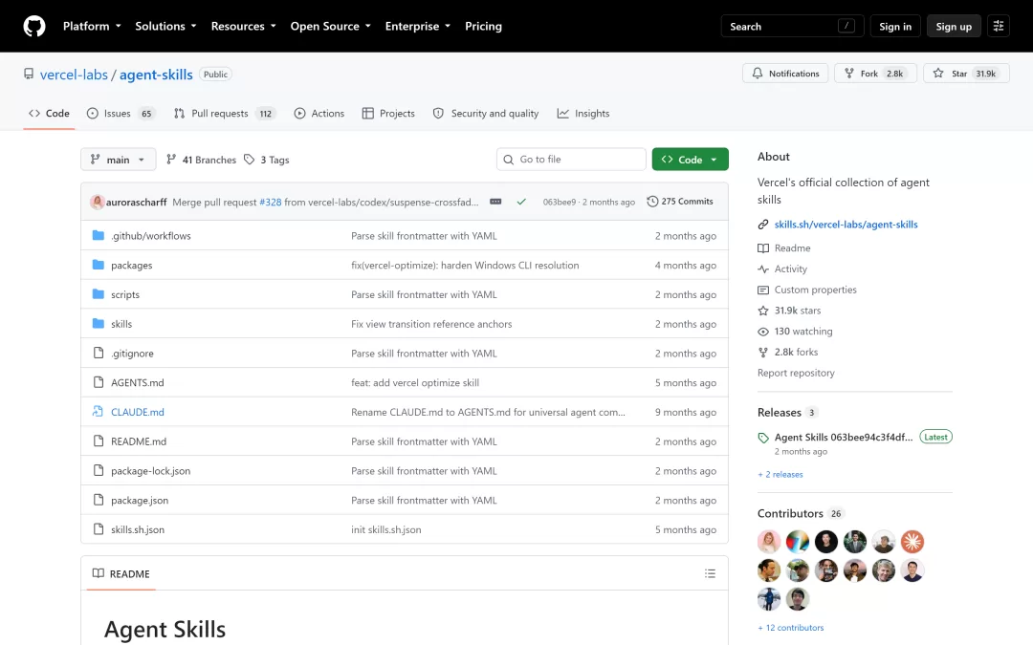Screen dimensions: 1033x645
Task: Open the Pricing page link
Action: pos(484,27)
